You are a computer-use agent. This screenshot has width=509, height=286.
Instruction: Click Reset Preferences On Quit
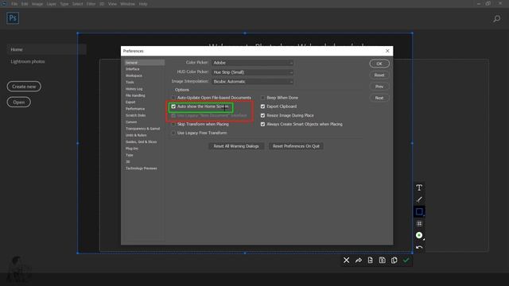coord(296,146)
